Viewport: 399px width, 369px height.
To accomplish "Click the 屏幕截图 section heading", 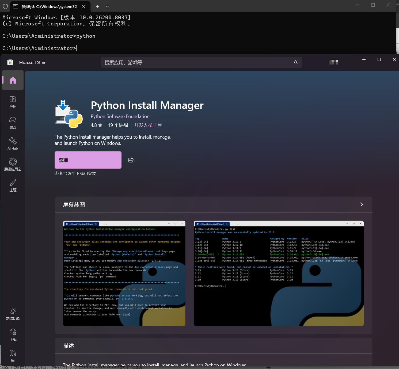I will [74, 205].
